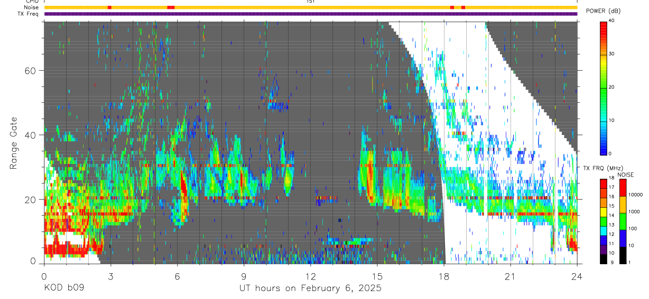Click the red noise marker near hour 3
This screenshot has width=649, height=299.
(x=109, y=7)
